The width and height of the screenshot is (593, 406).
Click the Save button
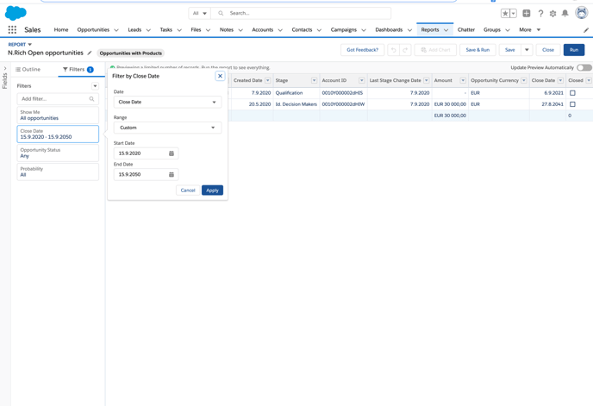pyautogui.click(x=509, y=50)
